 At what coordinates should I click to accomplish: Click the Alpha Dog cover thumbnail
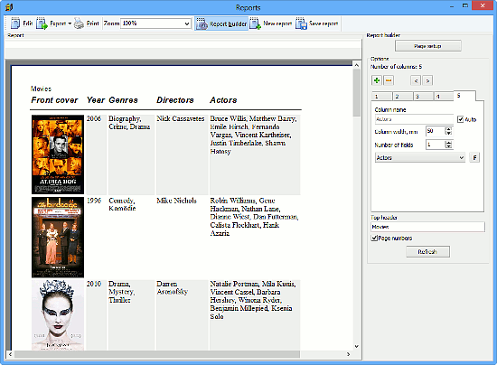(x=58, y=154)
